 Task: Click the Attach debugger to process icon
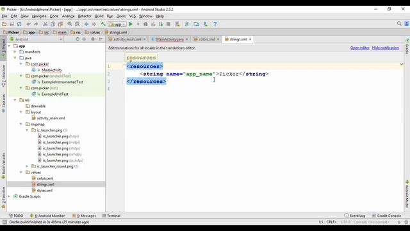click(x=161, y=24)
